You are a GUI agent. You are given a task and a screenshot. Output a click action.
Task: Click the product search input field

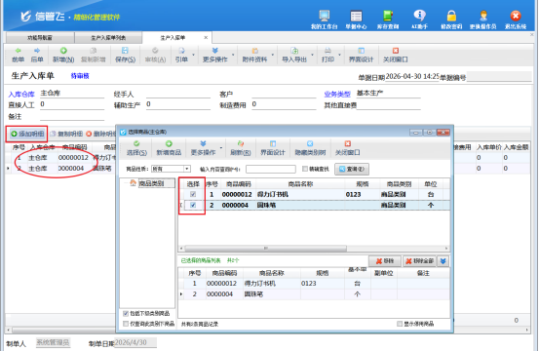tap(271, 169)
